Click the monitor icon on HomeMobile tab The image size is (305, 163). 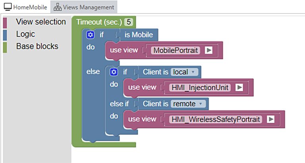click(x=8, y=7)
